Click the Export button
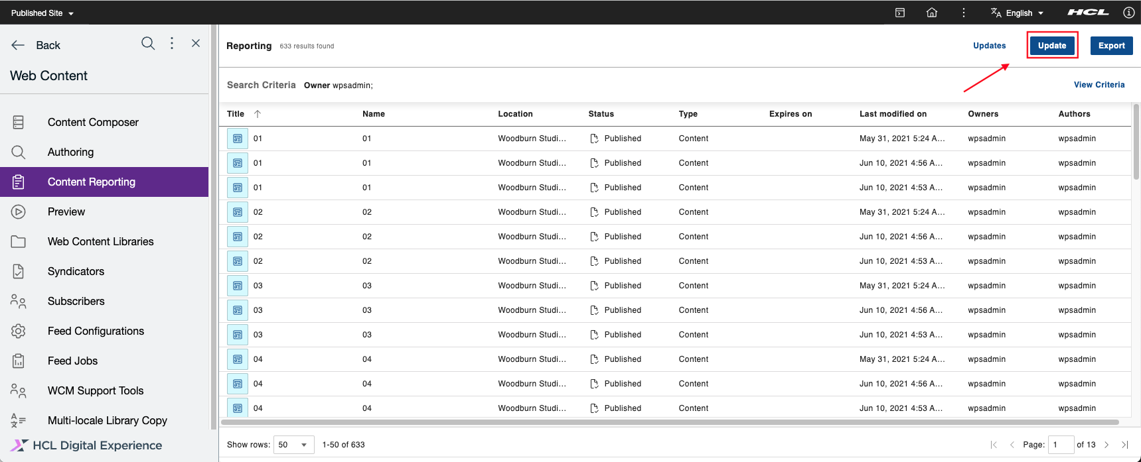Viewport: 1141px width, 462px height. 1111,46
